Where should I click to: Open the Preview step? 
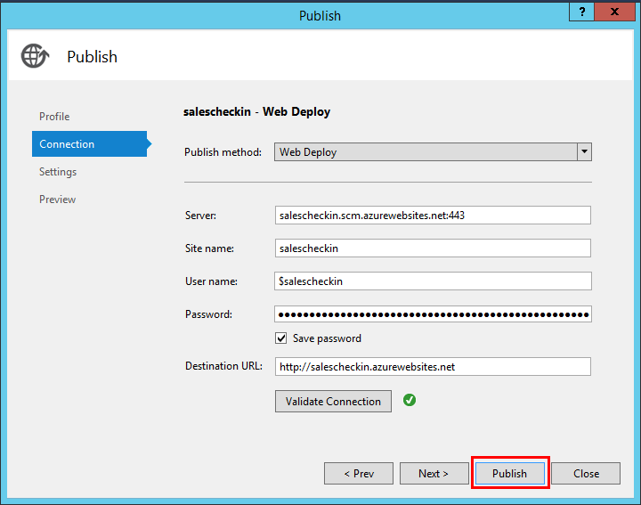pyautogui.click(x=57, y=200)
